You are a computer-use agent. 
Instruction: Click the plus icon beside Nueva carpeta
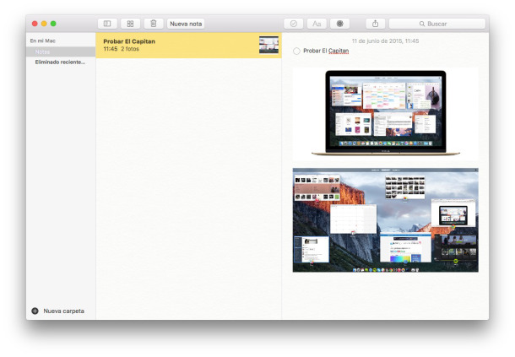tap(35, 311)
